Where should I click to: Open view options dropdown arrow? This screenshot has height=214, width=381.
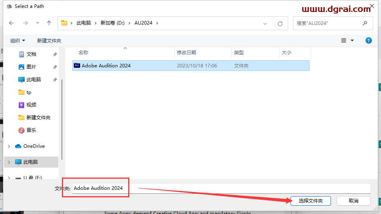[x=352, y=40]
